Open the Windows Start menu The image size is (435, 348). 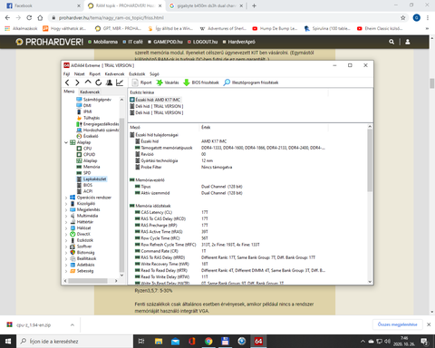click(8, 342)
